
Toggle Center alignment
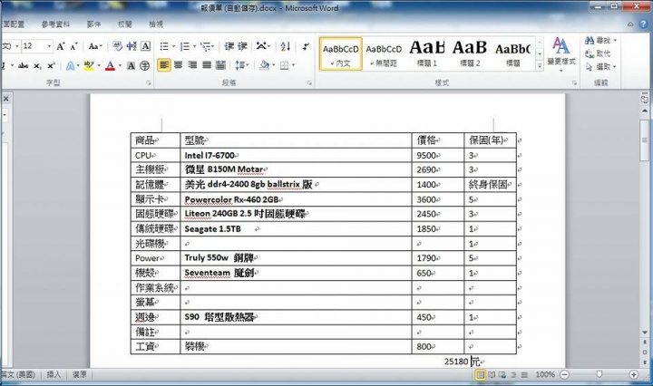179,65
